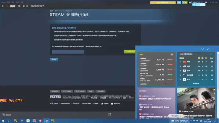Open the Steam Facebook footer link

coord(105,104)
